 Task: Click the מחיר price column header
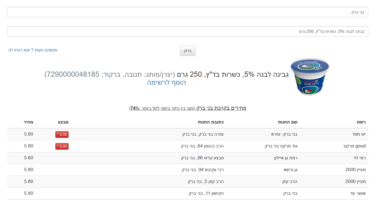click(x=28, y=122)
